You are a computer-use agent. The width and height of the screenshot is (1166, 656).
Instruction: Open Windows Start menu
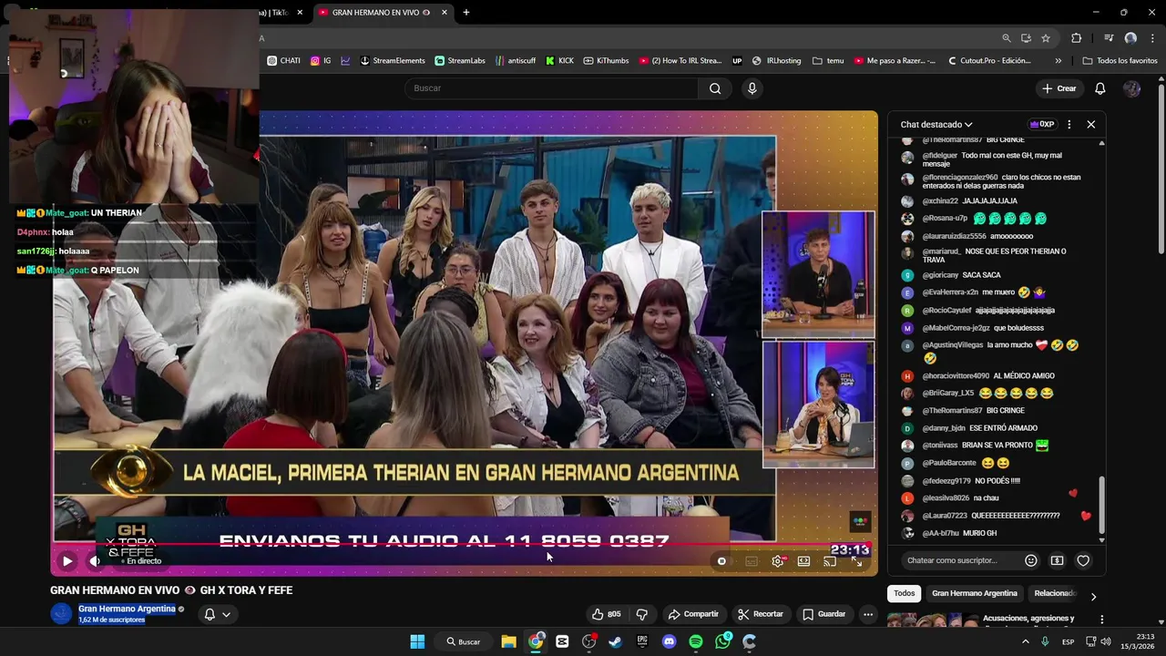(417, 641)
